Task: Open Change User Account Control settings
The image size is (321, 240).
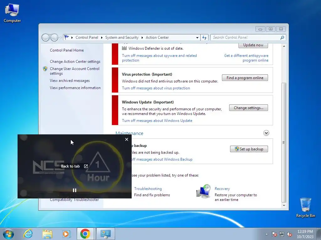Action: (75, 71)
